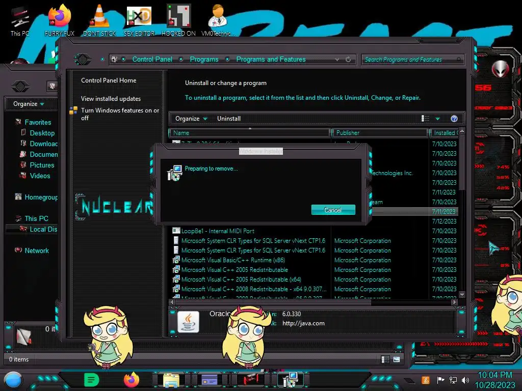
Task: Select Microsoft Visual Basic/C++ Runtime (x86)
Action: 232,260
